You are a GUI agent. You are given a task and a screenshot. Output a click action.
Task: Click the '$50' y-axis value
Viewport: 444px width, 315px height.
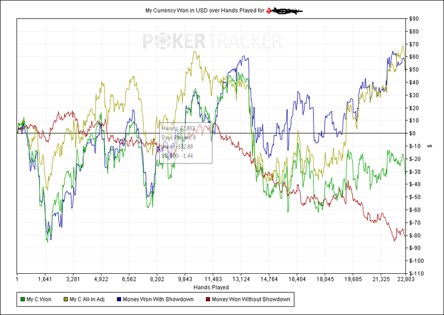pos(414,70)
